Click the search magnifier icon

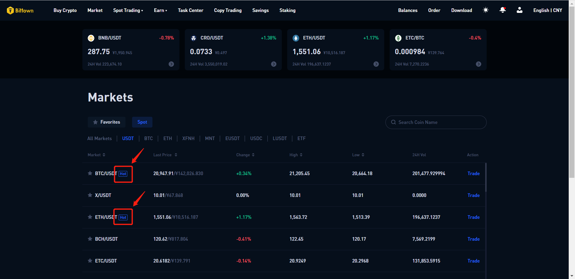point(394,122)
